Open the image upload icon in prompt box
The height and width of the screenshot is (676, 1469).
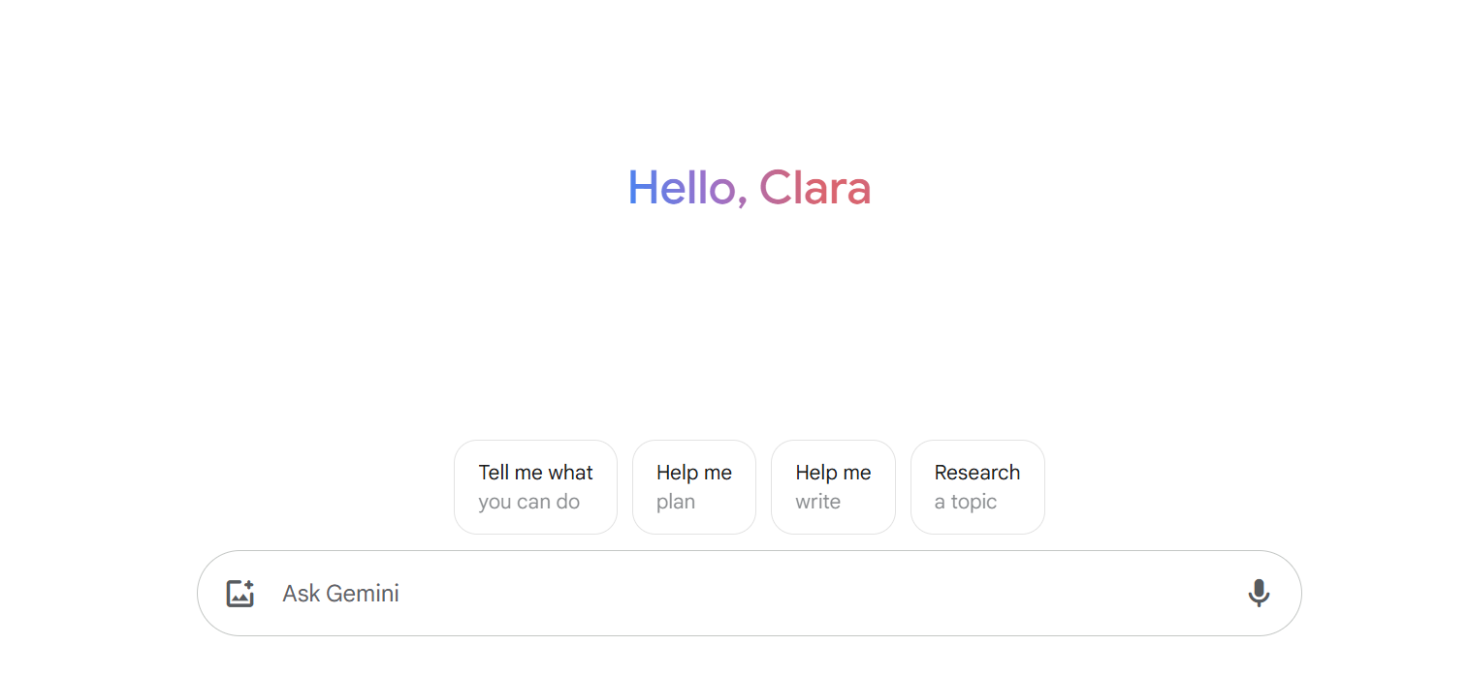pyautogui.click(x=240, y=594)
